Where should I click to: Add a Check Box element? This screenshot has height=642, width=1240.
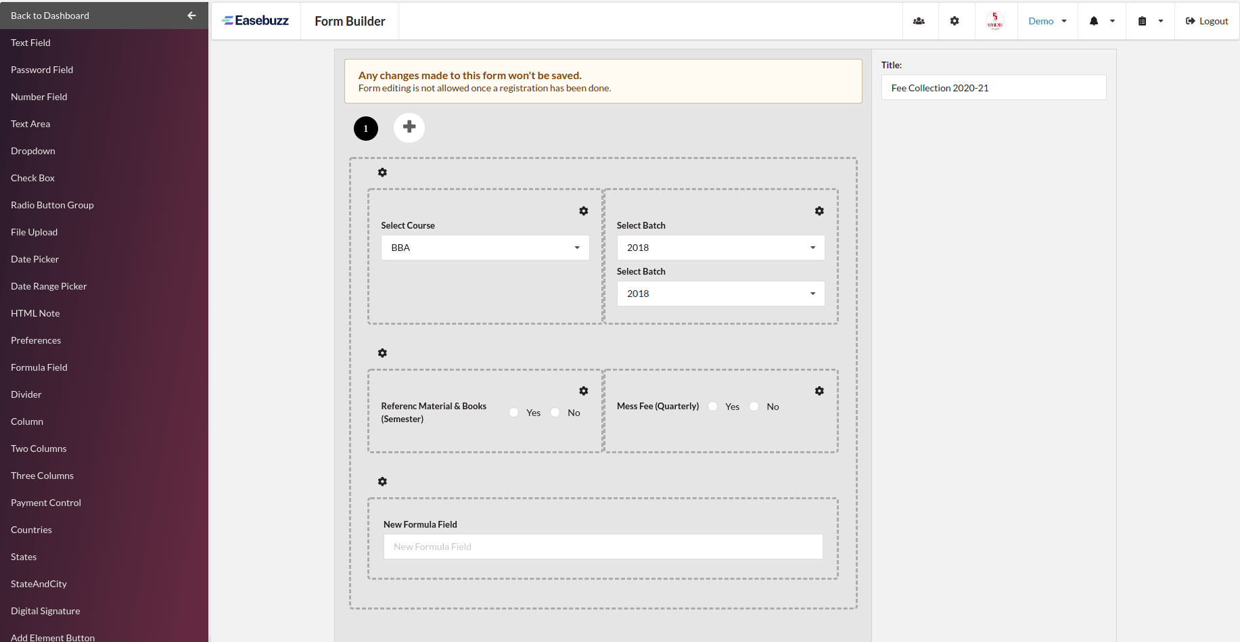tap(104, 178)
